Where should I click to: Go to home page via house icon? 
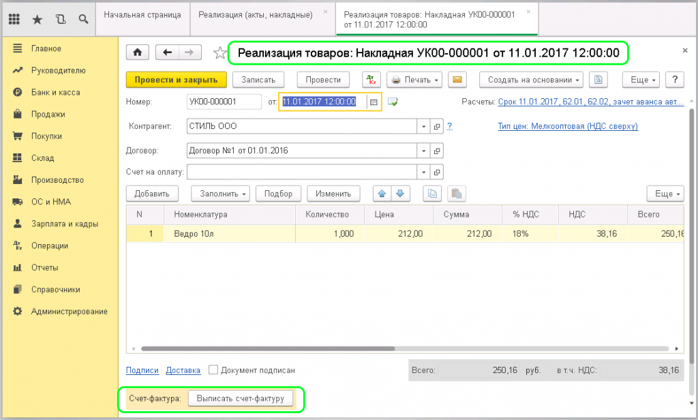138,52
